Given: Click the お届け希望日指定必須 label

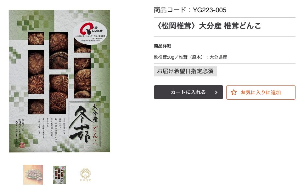Looking at the screenshot, I should (185, 71).
